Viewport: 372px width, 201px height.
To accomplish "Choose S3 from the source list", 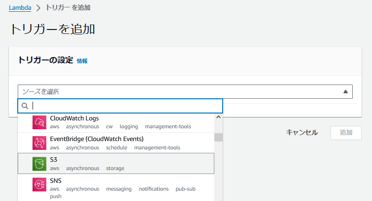I will 116,163.
